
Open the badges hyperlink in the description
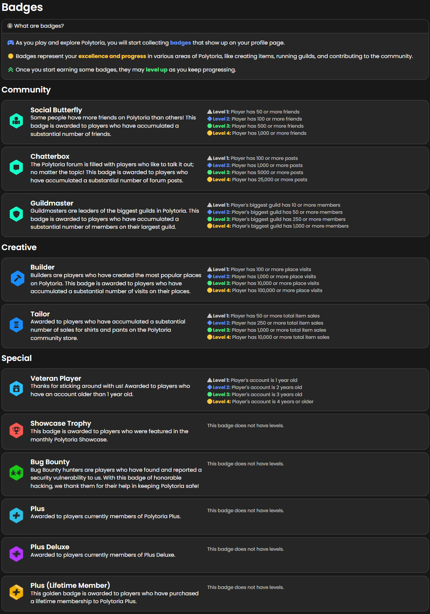pyautogui.click(x=180, y=42)
